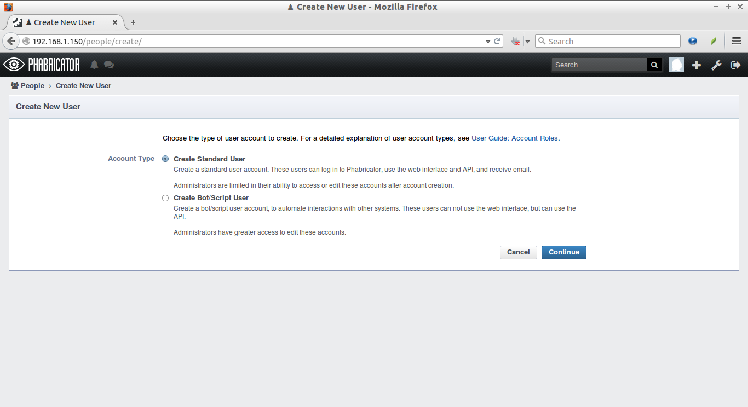Image resolution: width=748 pixels, height=407 pixels.
Task: Click the blocked download toolbar icon
Action: (515, 41)
